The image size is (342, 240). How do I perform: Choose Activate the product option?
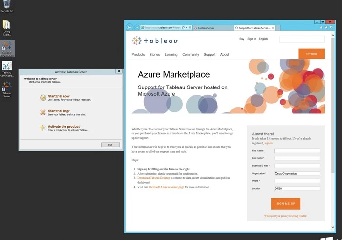[x=64, y=127]
